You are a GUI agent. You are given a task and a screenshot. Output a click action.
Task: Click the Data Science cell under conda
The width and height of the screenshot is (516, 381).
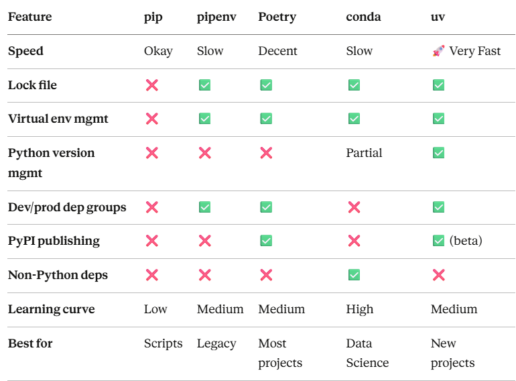367,353
